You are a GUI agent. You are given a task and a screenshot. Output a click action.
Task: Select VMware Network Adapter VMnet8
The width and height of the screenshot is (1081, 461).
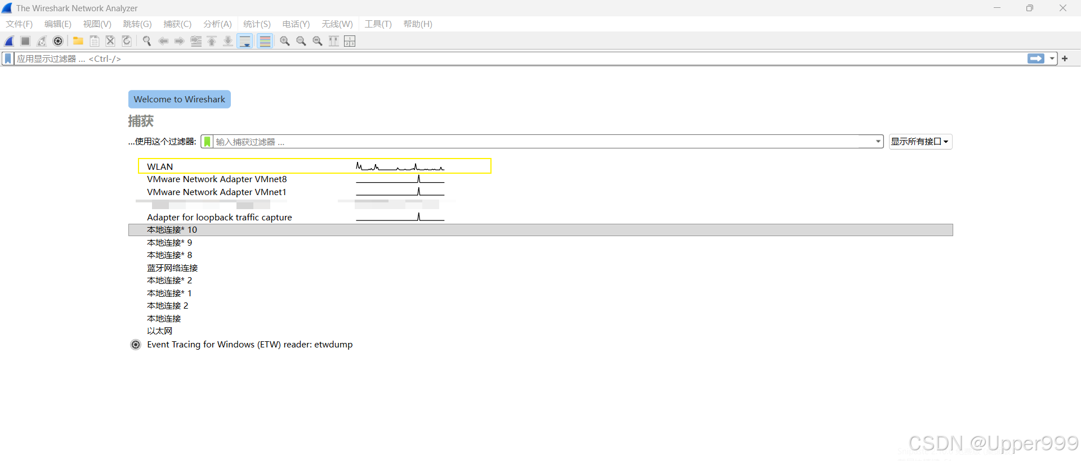coord(217,179)
